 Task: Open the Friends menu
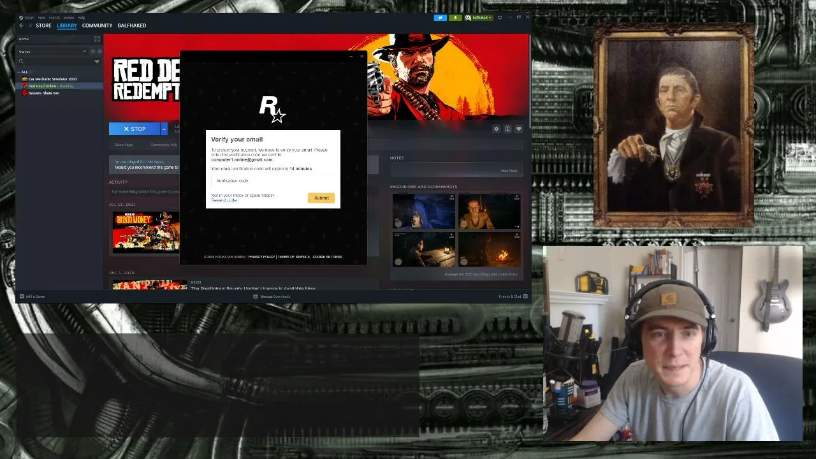point(54,17)
